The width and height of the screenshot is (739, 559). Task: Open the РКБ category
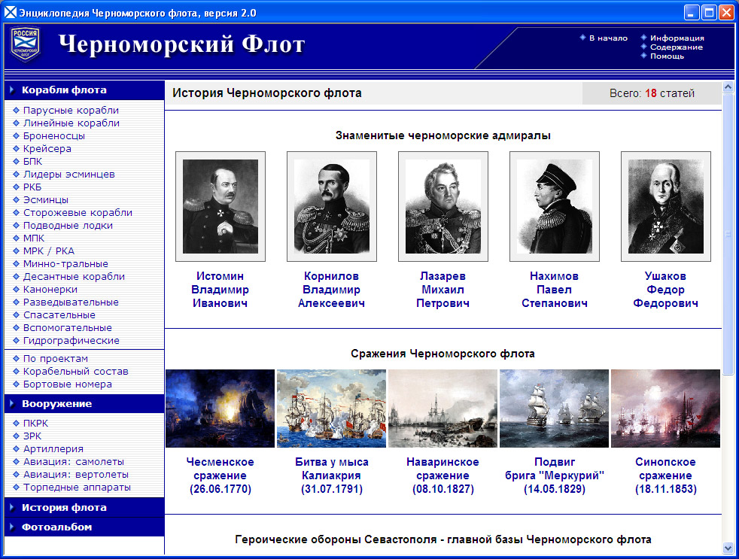coord(32,187)
